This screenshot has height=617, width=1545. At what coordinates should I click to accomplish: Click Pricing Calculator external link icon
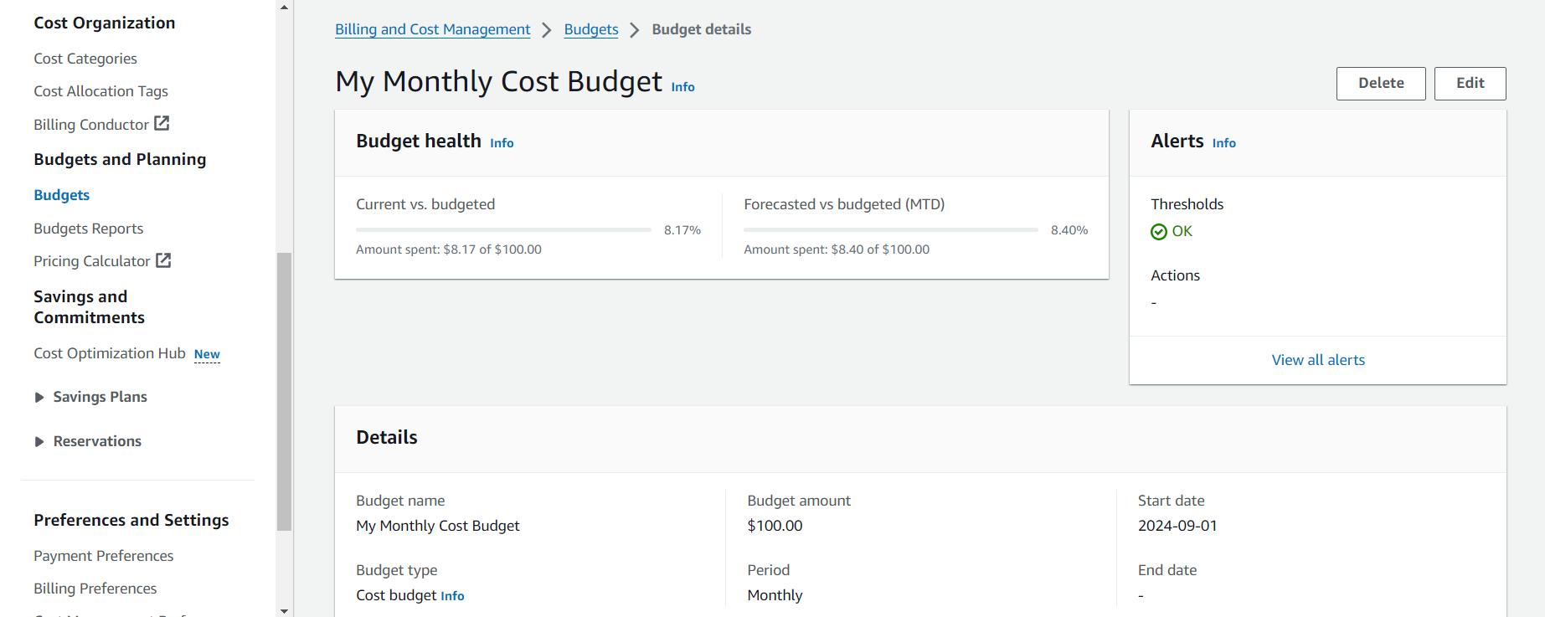[x=163, y=260]
